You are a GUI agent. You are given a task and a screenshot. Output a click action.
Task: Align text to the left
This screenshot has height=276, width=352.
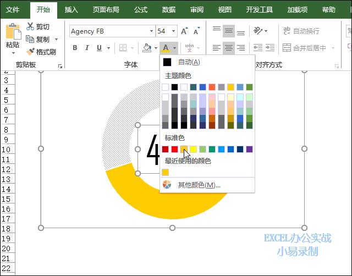click(217, 48)
